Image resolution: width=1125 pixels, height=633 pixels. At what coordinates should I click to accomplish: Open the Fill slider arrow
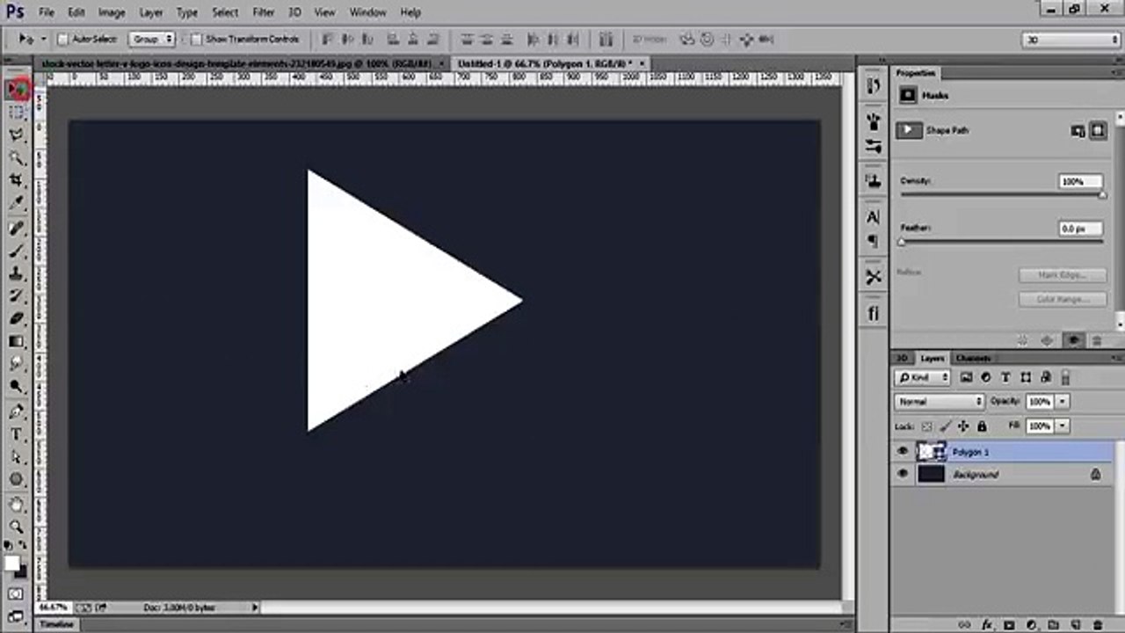(x=1063, y=426)
